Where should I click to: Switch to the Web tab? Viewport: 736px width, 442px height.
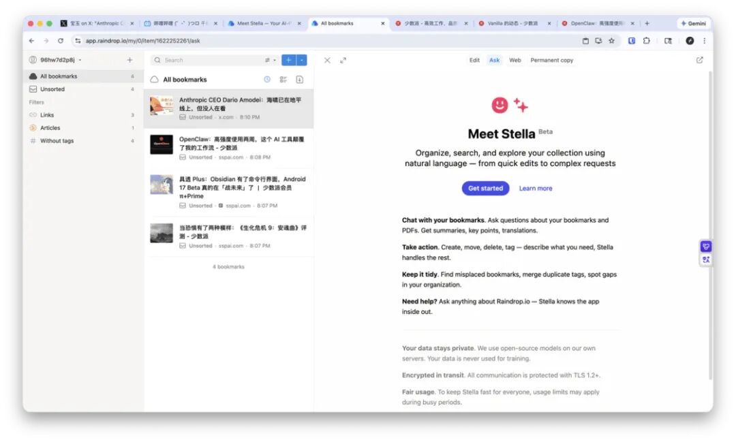tap(515, 60)
